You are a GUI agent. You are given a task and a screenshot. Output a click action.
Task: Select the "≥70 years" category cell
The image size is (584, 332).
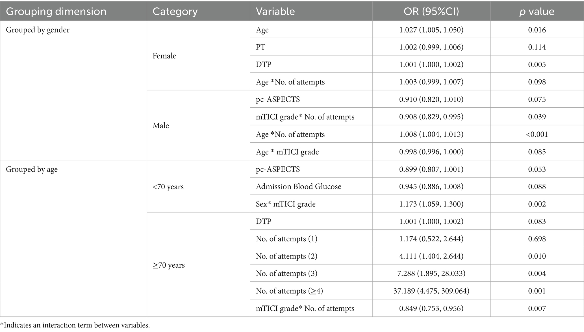click(x=169, y=265)
